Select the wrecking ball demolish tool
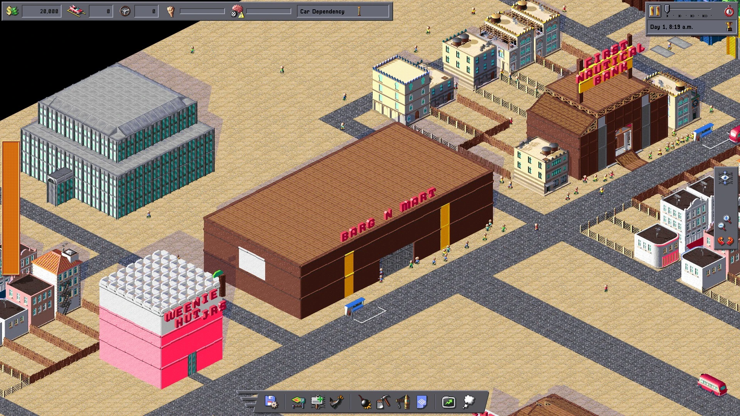 point(365,402)
